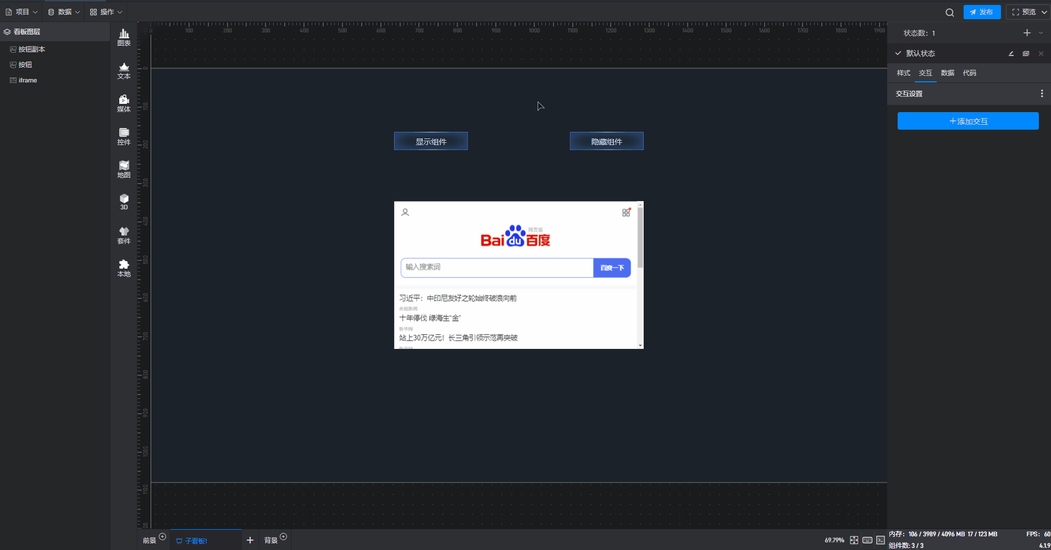The height and width of the screenshot is (550, 1051).
Task: Open the 图表 chart components panel
Action: tap(124, 37)
